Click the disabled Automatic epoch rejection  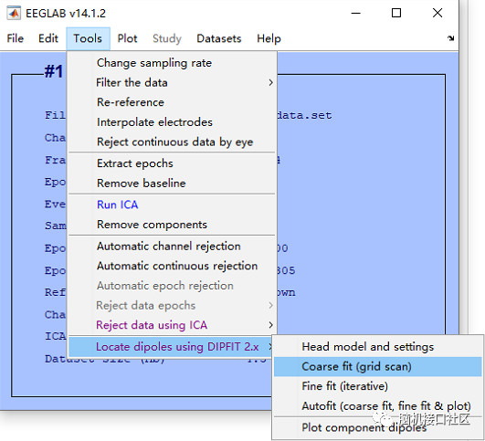(x=172, y=286)
